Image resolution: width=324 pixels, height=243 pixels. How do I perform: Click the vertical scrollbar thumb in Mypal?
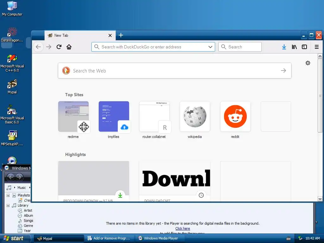[x=320, y=96]
